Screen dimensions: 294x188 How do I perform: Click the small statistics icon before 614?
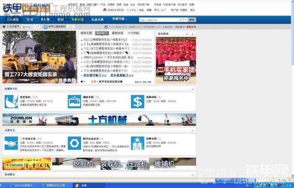click(106, 27)
